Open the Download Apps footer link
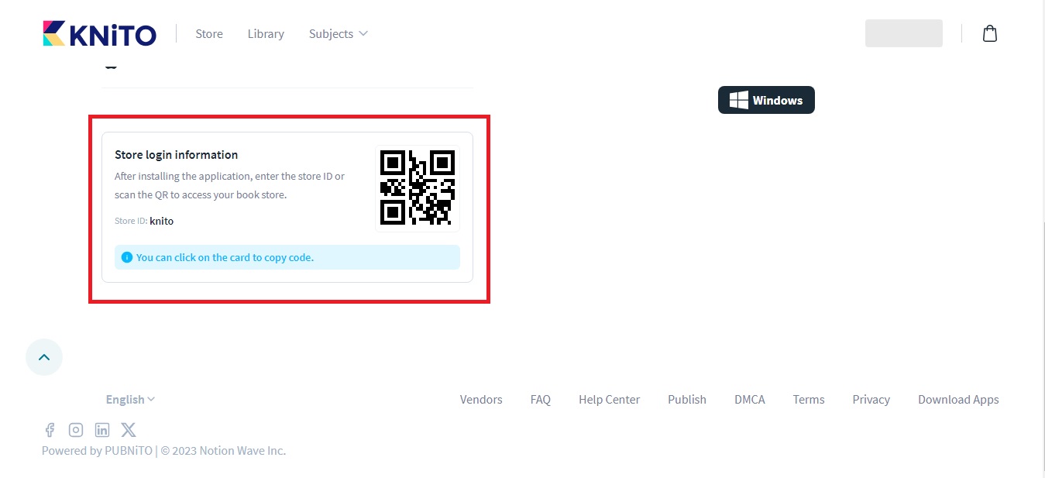The image size is (1045, 478). click(x=958, y=400)
